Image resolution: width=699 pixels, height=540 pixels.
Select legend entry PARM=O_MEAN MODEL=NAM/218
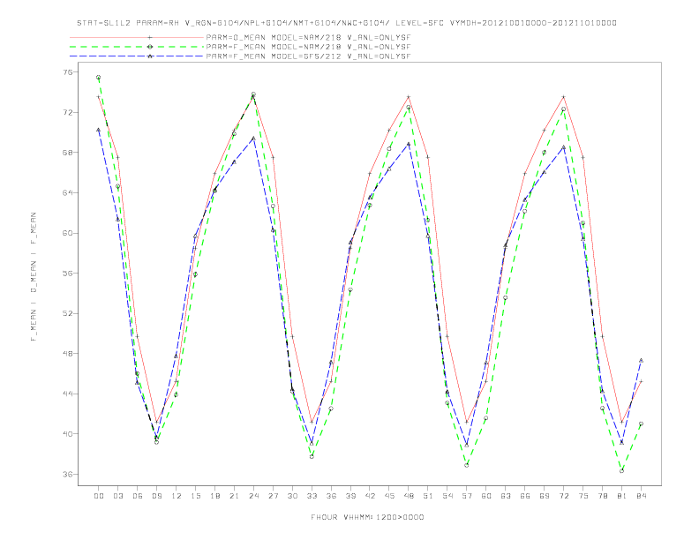pos(308,37)
